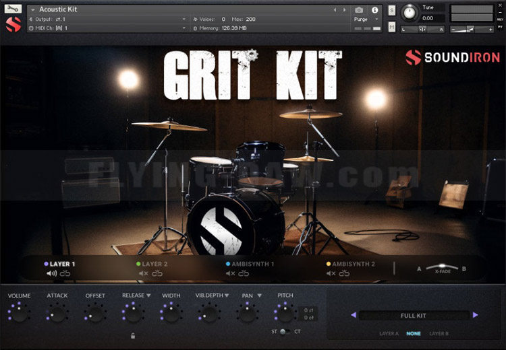The height and width of the screenshot is (350, 506).
Task: Mute Layer 1 with speaker icon
Action: [52, 273]
